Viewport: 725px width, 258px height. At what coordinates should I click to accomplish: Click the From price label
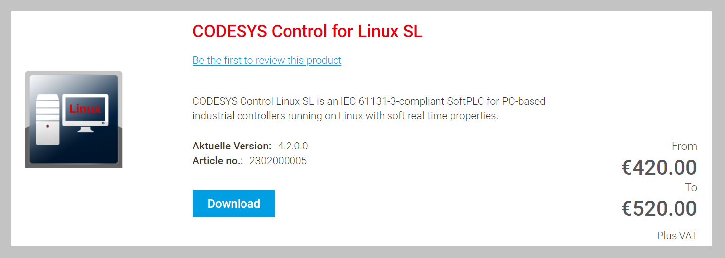(x=684, y=146)
